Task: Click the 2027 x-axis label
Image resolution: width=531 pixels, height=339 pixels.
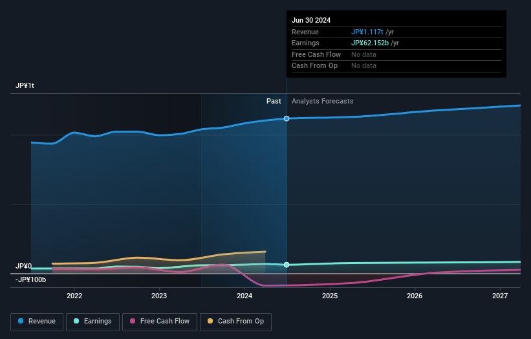Action: tap(500, 296)
